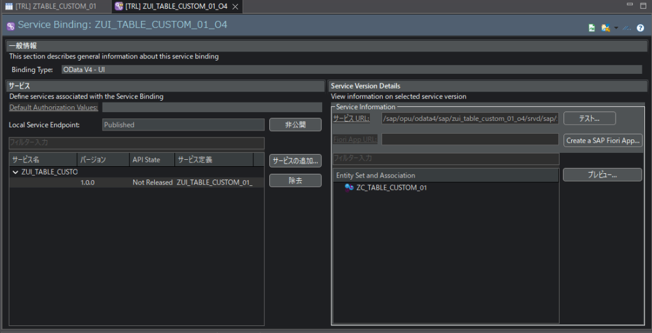
Task: Open the Default Authorization Values link
Action: [x=53, y=108]
